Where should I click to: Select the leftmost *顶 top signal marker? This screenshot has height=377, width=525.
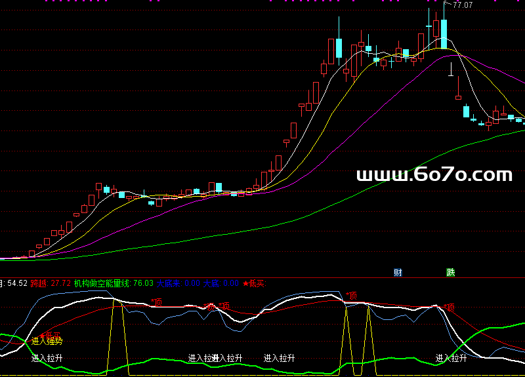pos(156,302)
